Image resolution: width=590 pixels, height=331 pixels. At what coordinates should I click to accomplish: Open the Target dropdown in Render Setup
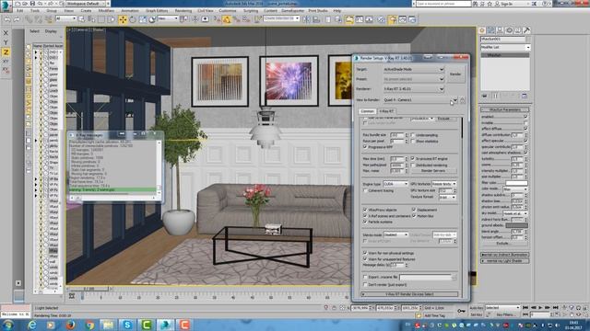pos(414,70)
